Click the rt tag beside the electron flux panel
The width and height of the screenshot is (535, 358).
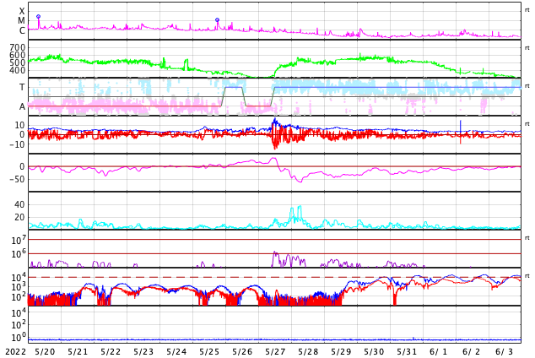(527, 275)
